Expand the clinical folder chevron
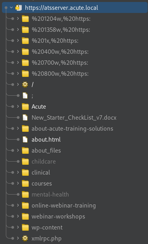This screenshot has height=244, width=148. (18, 173)
